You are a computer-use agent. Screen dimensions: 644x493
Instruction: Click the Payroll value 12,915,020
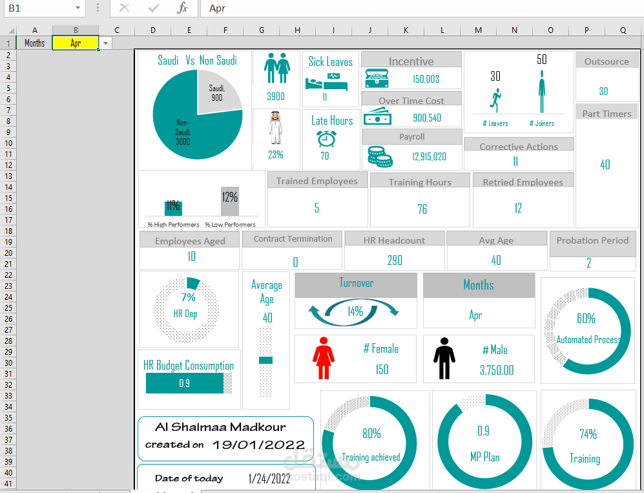pyautogui.click(x=429, y=156)
